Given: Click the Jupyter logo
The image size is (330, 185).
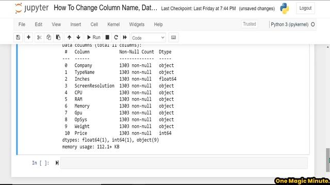Looking at the screenshot, I should point(31,8).
